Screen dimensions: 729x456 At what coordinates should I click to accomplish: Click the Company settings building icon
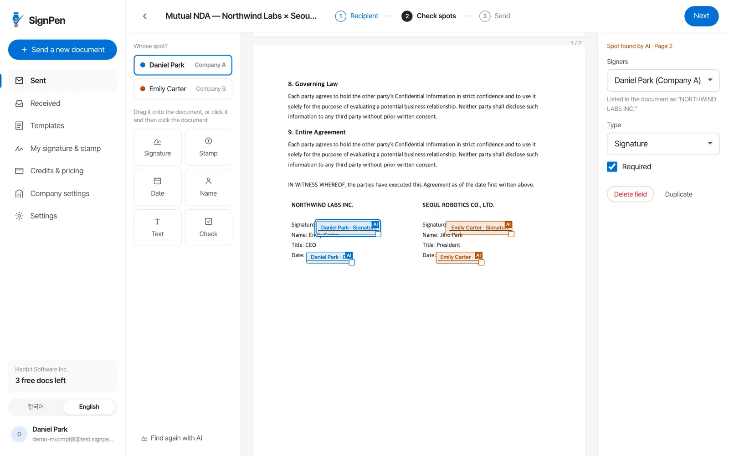click(19, 194)
